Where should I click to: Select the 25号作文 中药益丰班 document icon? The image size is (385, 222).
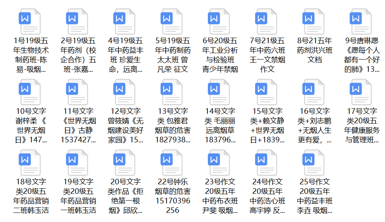click(313, 163)
